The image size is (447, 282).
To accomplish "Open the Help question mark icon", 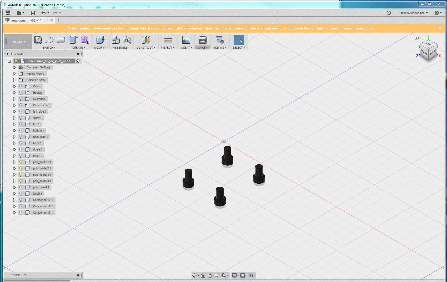I will pyautogui.click(x=437, y=13).
